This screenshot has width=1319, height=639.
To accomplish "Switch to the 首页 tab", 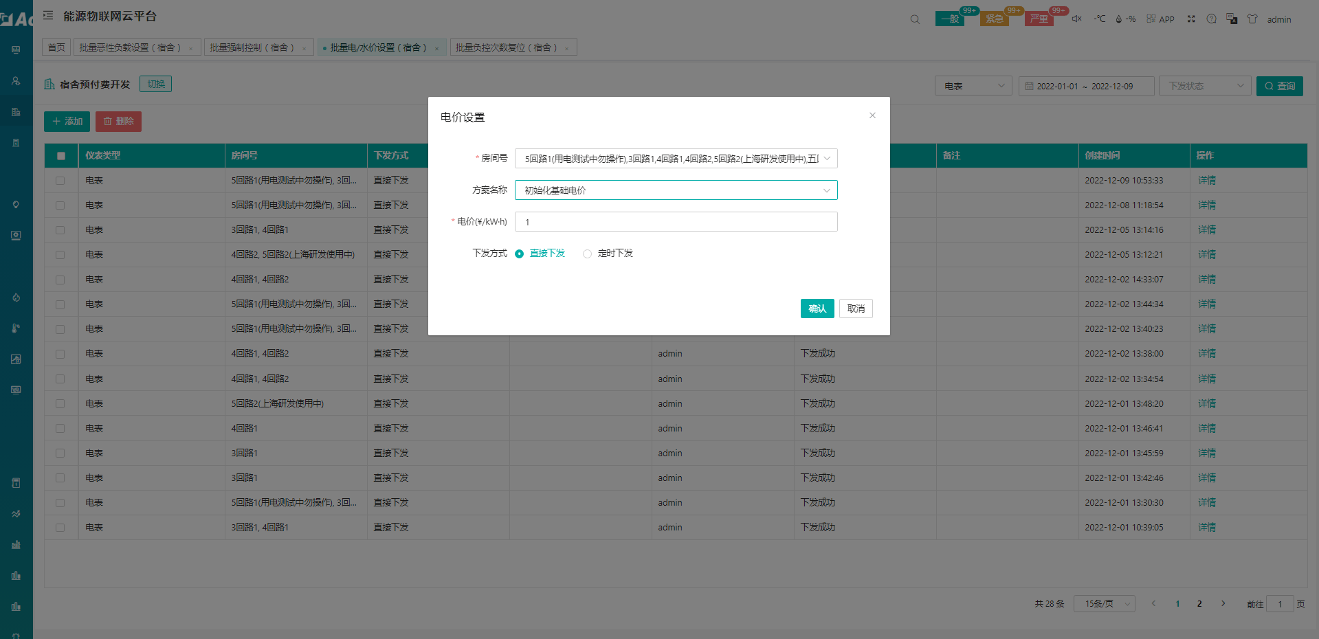I will [56, 47].
